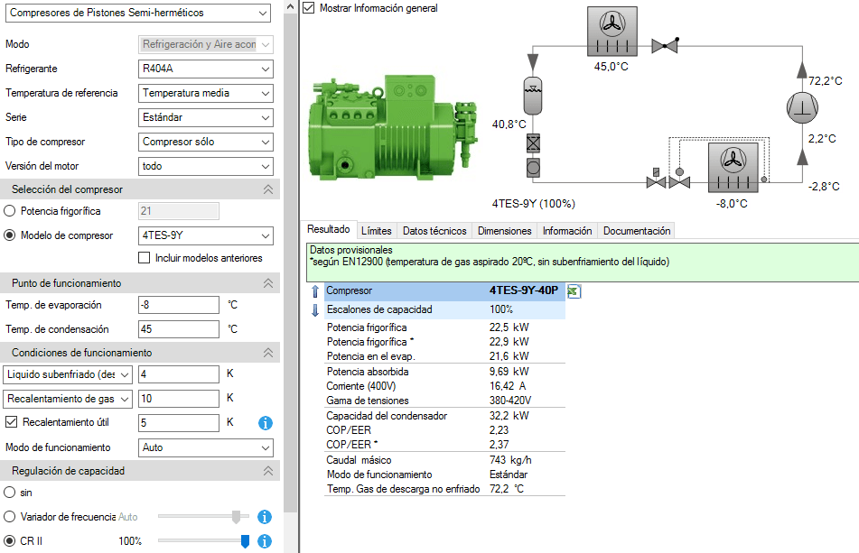Click the info icon for Variador de frecuencia
The height and width of the screenshot is (553, 859).
click(x=265, y=517)
